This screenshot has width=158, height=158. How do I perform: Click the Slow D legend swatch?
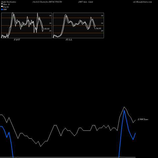[2, 4]
